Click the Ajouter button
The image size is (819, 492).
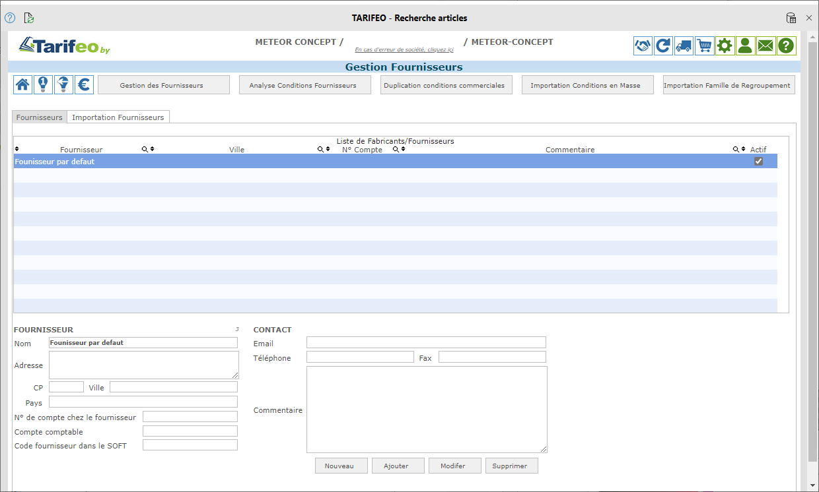click(398, 466)
